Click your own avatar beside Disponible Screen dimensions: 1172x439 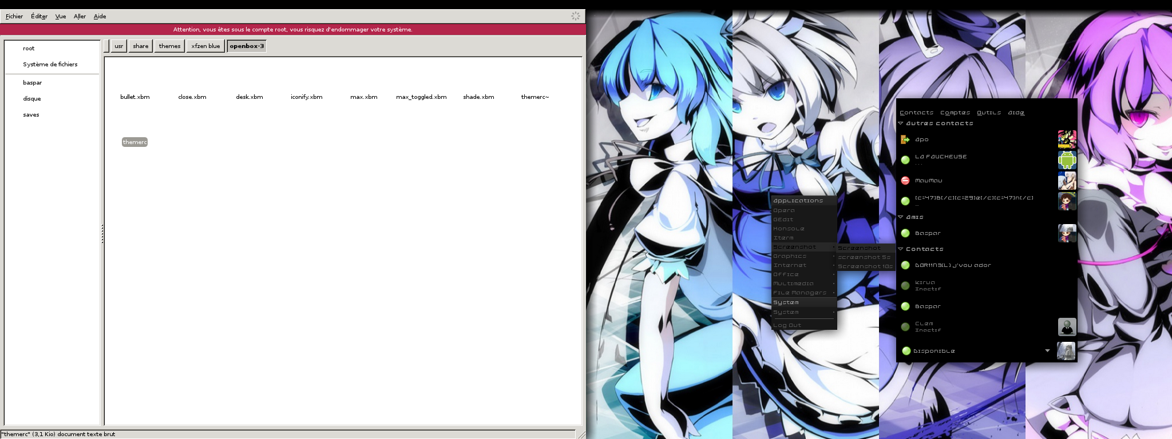click(x=1066, y=351)
